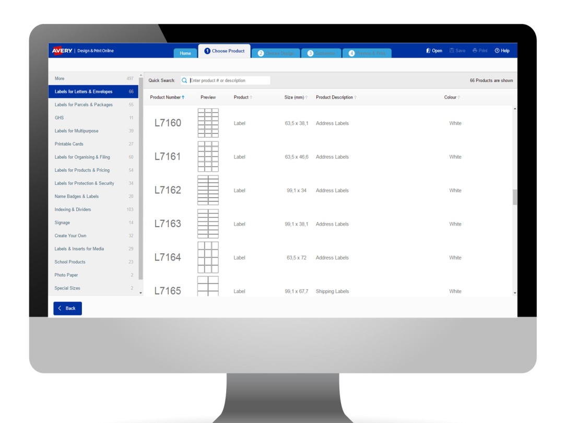Sort the list by Product column

[243, 97]
